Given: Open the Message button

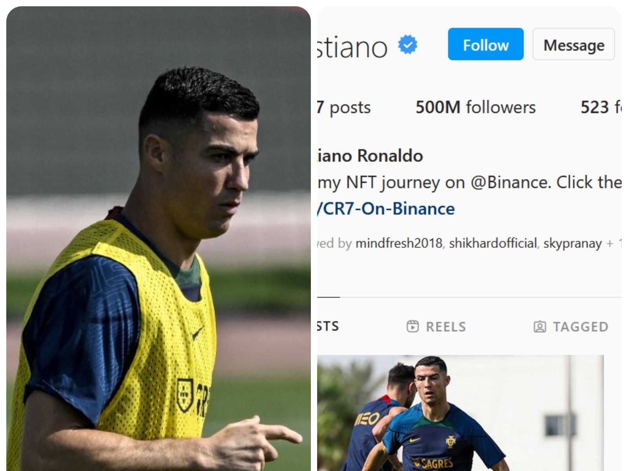Looking at the screenshot, I should (x=573, y=44).
